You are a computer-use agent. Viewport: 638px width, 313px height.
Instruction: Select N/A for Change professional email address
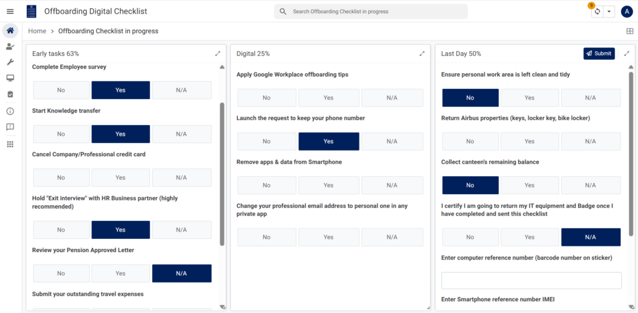tap(392, 237)
